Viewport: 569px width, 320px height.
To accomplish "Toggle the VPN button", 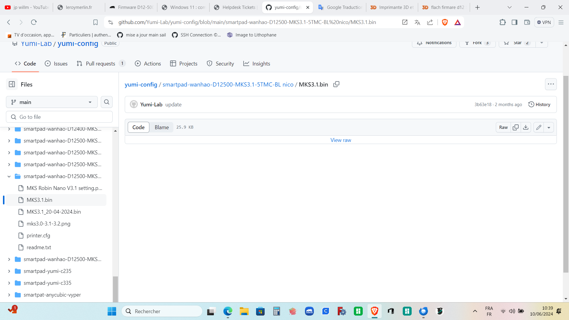I will pyautogui.click(x=544, y=22).
